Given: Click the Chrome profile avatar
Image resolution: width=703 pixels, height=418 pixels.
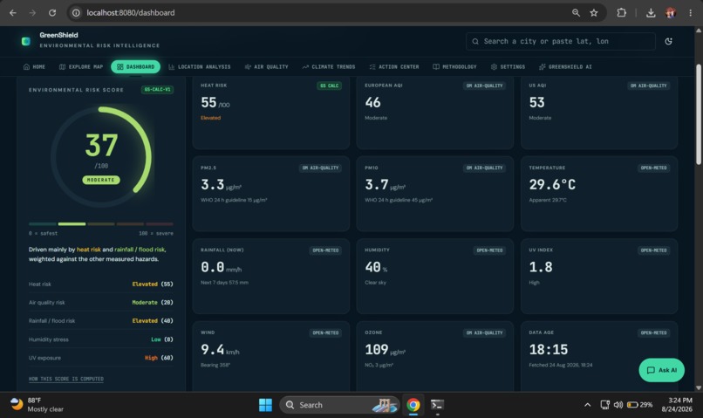Looking at the screenshot, I should pos(671,13).
